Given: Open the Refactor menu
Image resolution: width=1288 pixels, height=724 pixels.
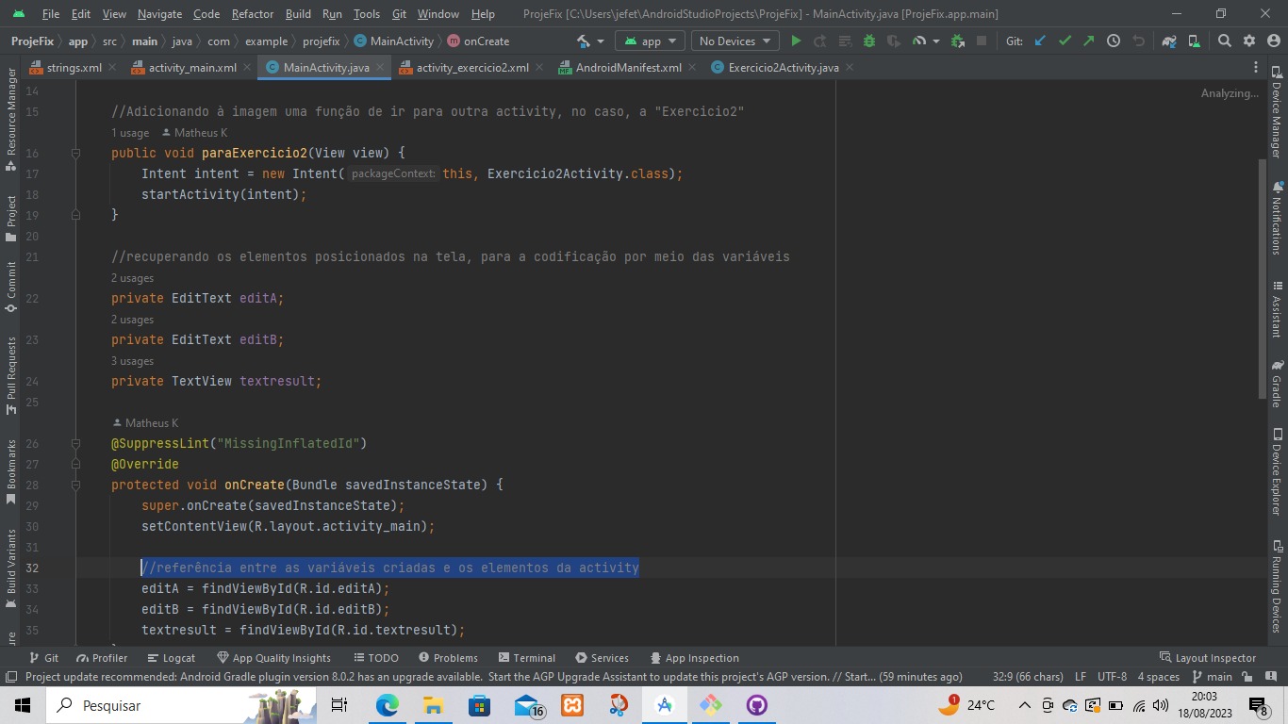Looking at the screenshot, I should coord(252,14).
